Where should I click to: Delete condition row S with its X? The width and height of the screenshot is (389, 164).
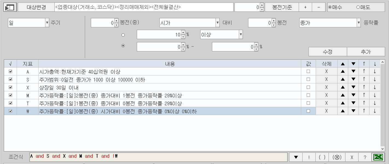(x=326, y=80)
